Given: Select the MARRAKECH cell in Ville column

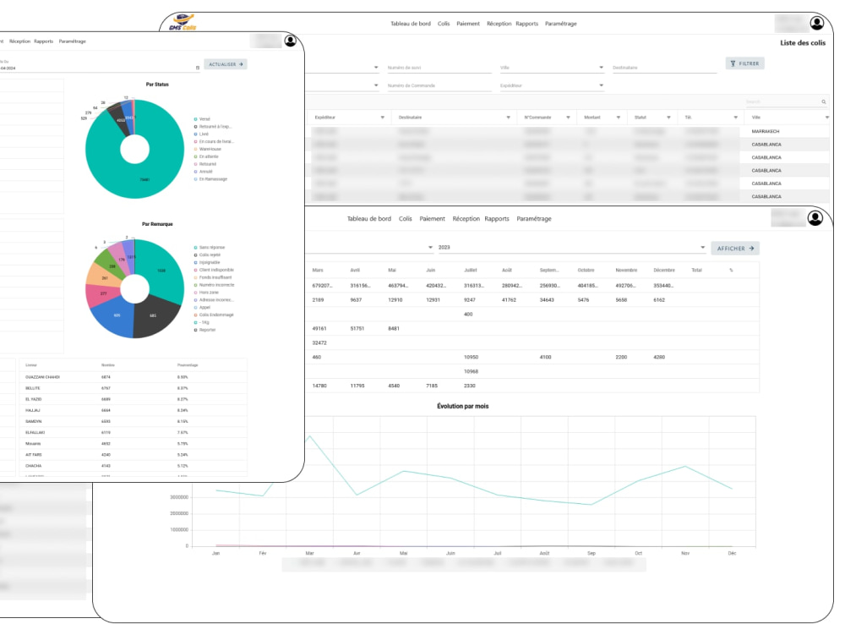Looking at the screenshot, I should pyautogui.click(x=766, y=132).
